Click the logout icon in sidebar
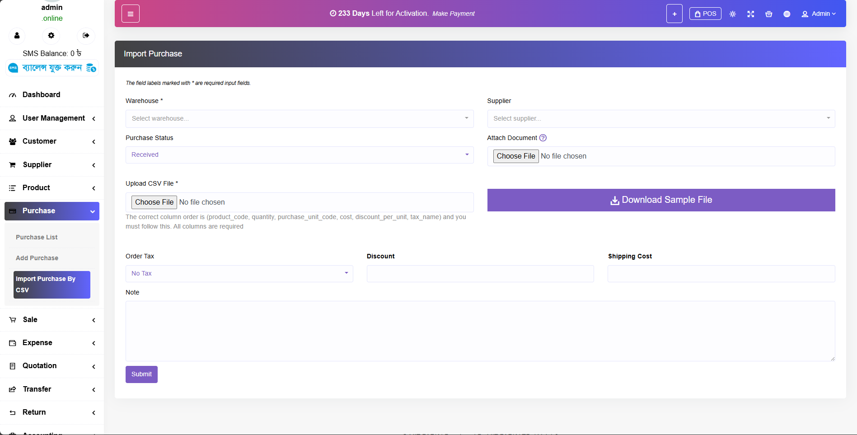Image resolution: width=857 pixels, height=435 pixels. click(86, 36)
